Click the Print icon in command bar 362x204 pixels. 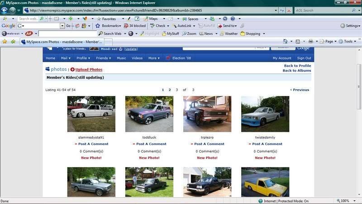pos(310,41)
